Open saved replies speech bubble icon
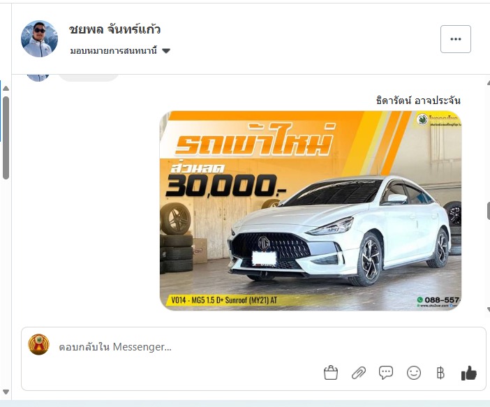Screen dimensions: 490x407 click(x=386, y=373)
